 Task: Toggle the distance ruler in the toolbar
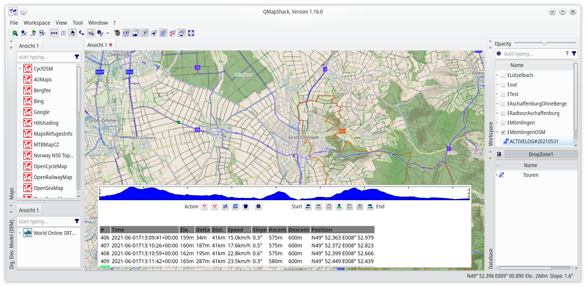point(54,33)
